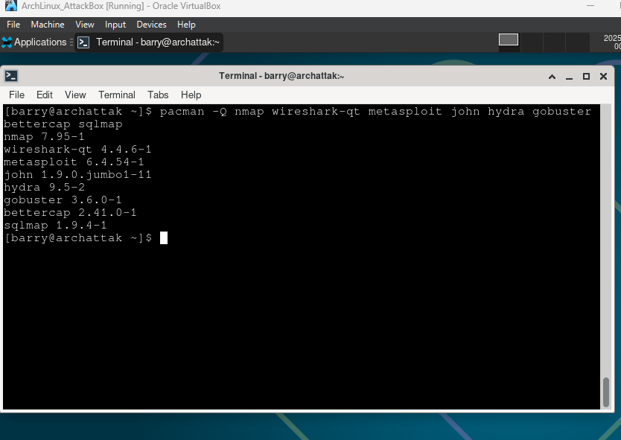Maximize the Terminal window
Screen dimensions: 621x440
click(586, 77)
